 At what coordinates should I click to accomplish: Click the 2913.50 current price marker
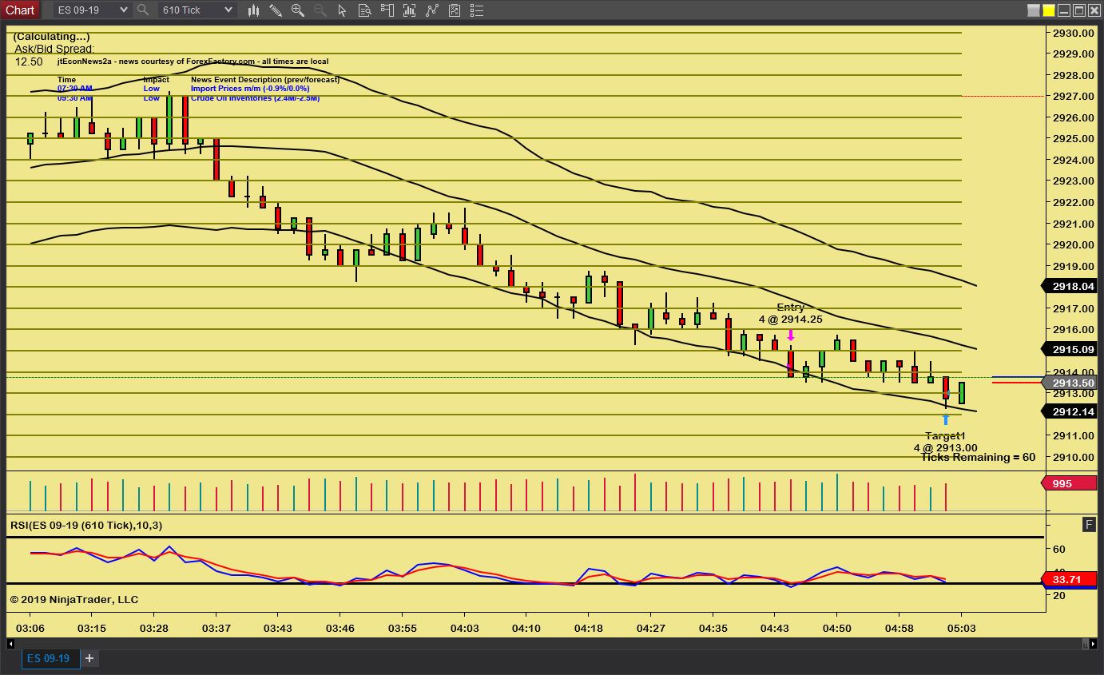click(x=1070, y=383)
